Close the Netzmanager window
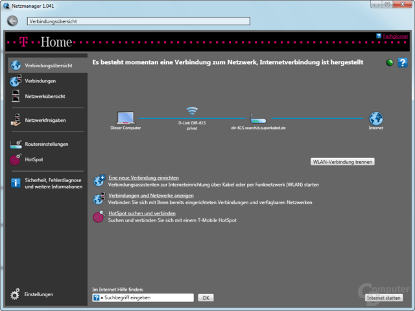The height and width of the screenshot is (311, 415). [x=402, y=5]
